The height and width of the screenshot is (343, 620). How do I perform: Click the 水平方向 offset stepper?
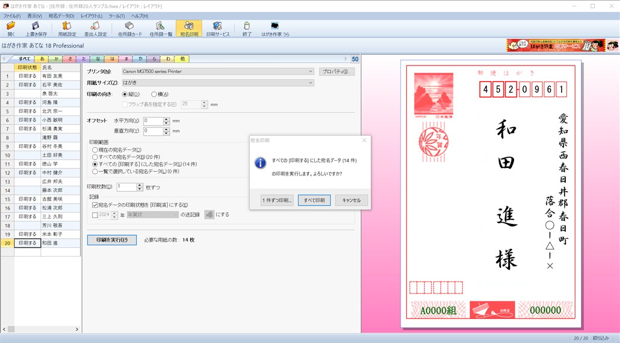[167, 121]
